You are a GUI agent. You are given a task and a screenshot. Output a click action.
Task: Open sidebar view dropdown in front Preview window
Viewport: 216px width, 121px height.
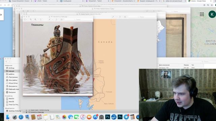26,19
